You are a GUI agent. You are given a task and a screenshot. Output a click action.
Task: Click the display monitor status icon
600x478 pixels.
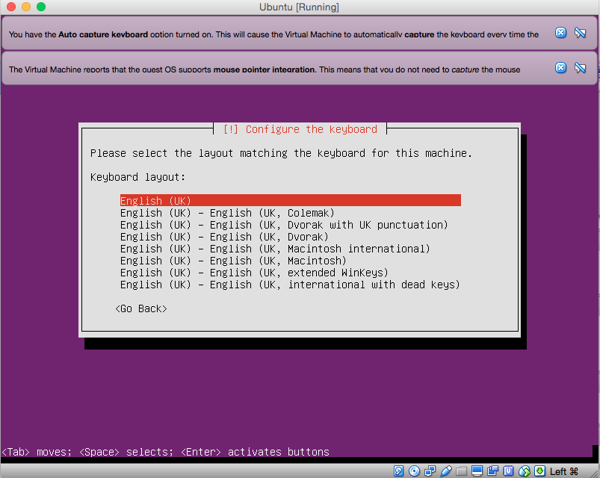coord(477,471)
